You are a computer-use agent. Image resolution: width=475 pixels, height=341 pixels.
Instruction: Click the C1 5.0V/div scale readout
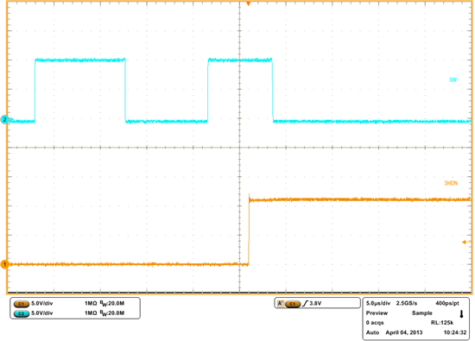[42, 303]
